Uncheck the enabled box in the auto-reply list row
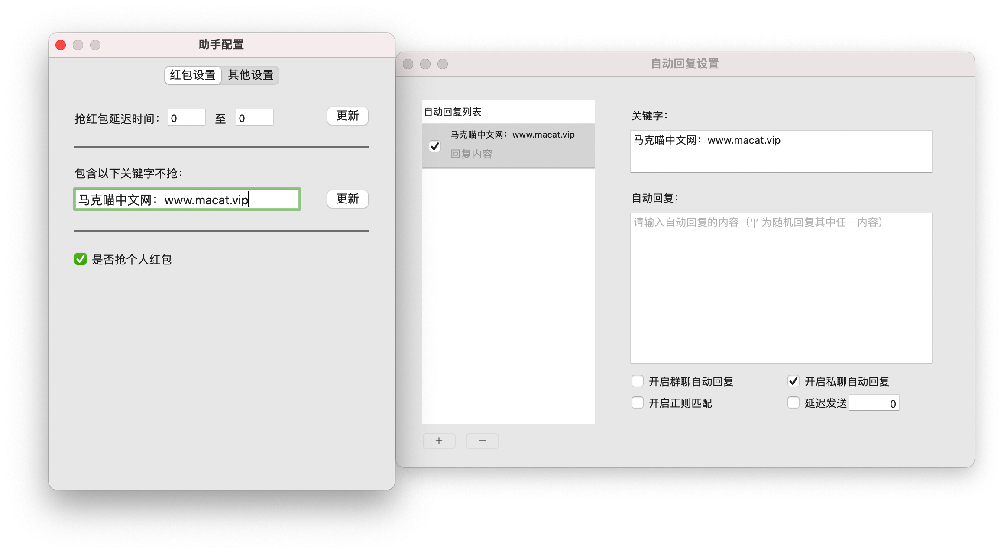 (x=435, y=146)
